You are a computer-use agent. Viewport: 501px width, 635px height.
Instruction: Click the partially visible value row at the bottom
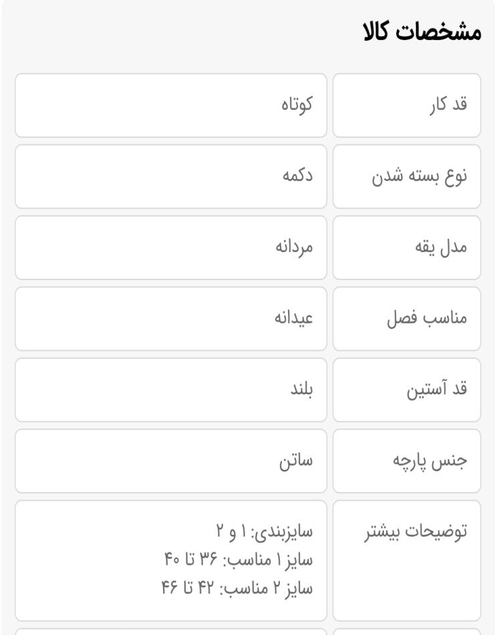tap(171, 632)
